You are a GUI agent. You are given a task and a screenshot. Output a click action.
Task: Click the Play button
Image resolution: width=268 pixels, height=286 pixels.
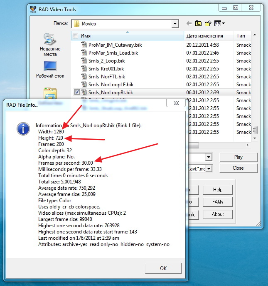(238, 157)
